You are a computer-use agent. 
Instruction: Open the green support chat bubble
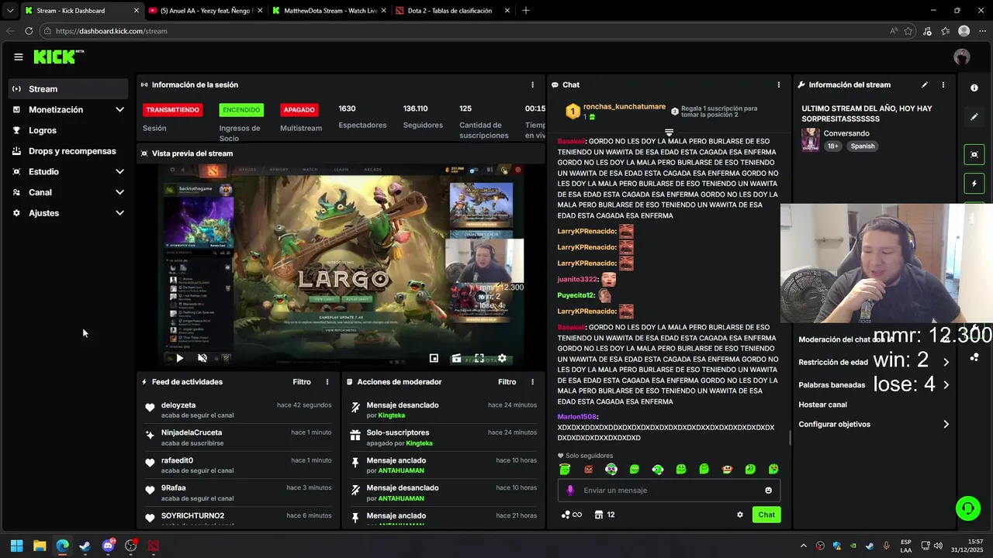(968, 508)
